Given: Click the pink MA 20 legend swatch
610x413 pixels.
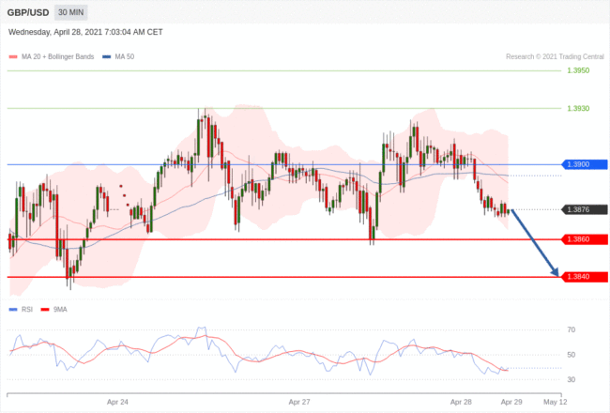Looking at the screenshot, I should [13, 57].
